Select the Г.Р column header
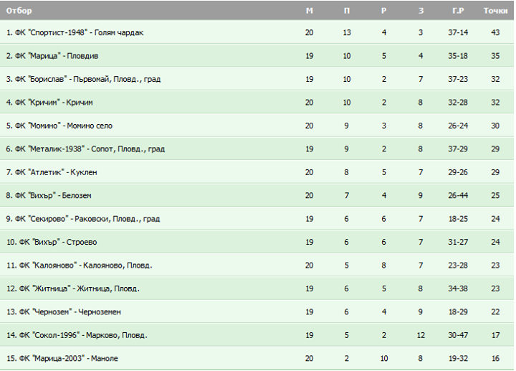This screenshot has height=371, width=516. [x=458, y=11]
